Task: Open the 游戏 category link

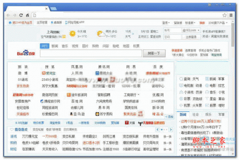Action: click(x=14, y=137)
